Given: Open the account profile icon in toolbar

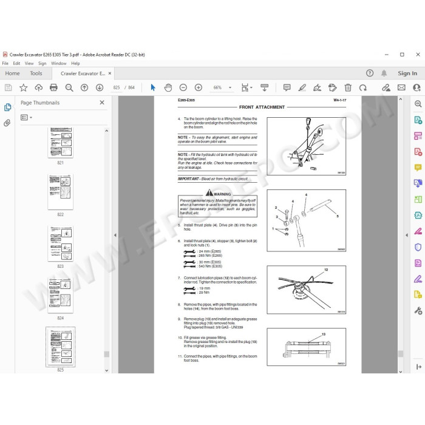Looking at the screenshot, I should coord(417,87).
